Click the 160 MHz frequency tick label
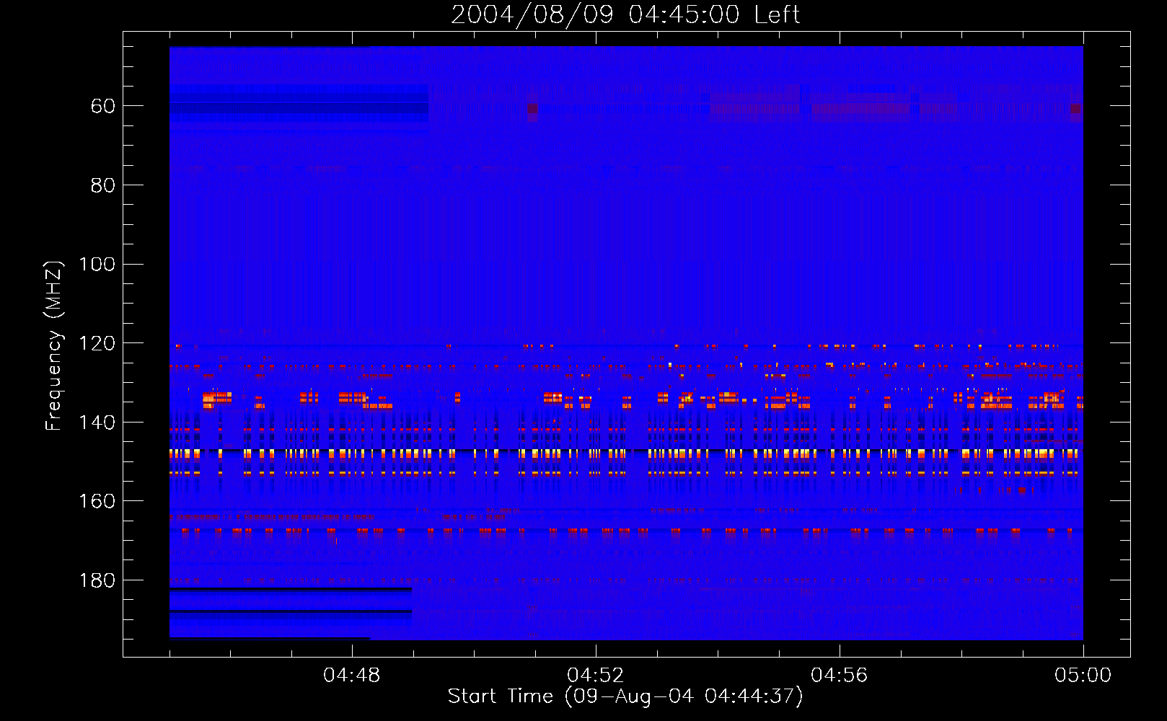Screen dimensions: 1167x721 click(x=97, y=501)
